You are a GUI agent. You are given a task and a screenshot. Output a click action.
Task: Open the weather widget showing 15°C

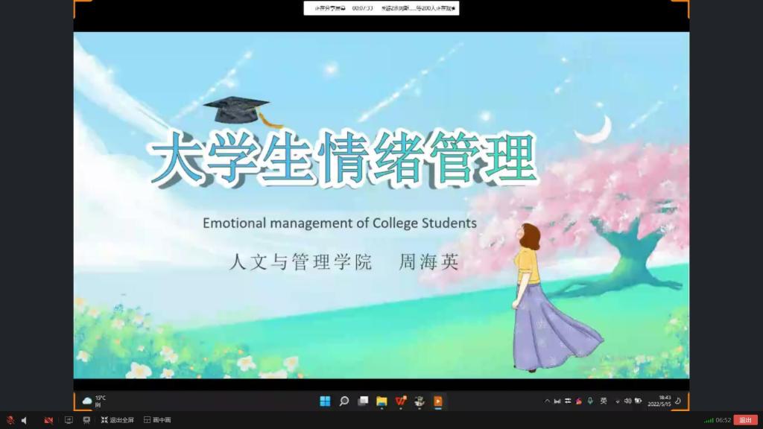95,401
